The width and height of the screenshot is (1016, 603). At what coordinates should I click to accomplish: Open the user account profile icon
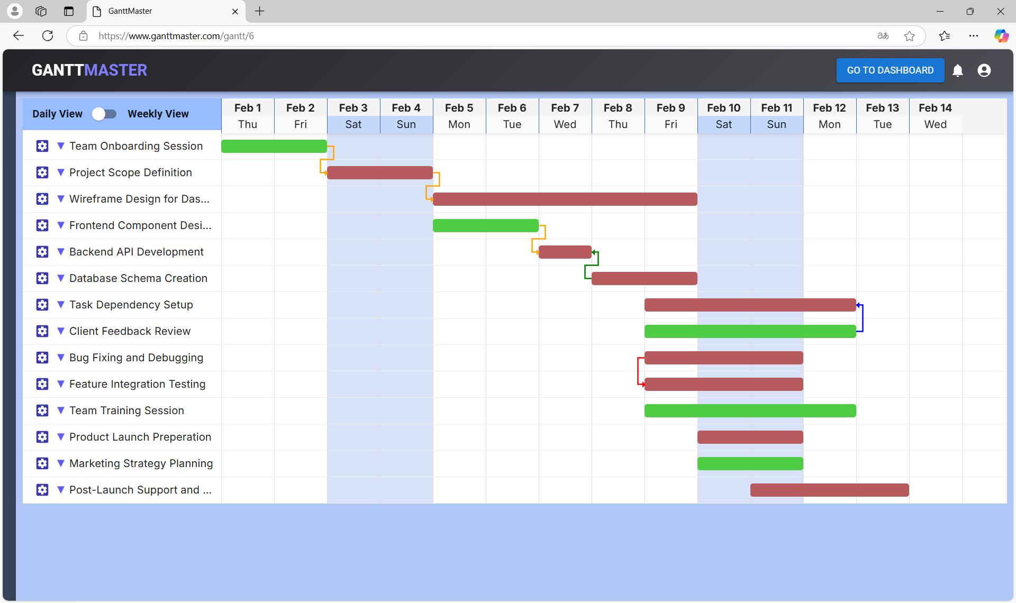pos(984,70)
